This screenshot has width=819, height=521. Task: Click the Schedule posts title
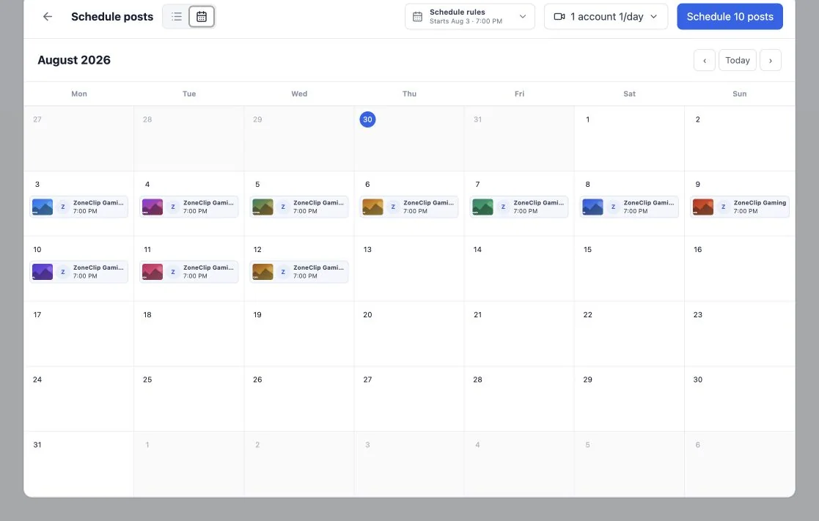[112, 17]
